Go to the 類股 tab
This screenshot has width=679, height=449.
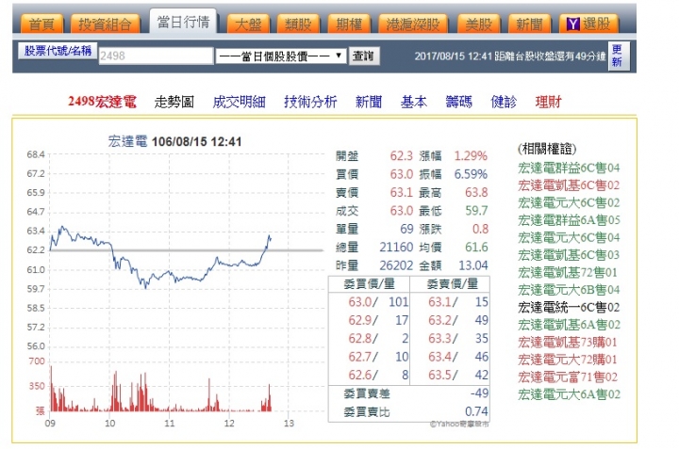tap(298, 24)
